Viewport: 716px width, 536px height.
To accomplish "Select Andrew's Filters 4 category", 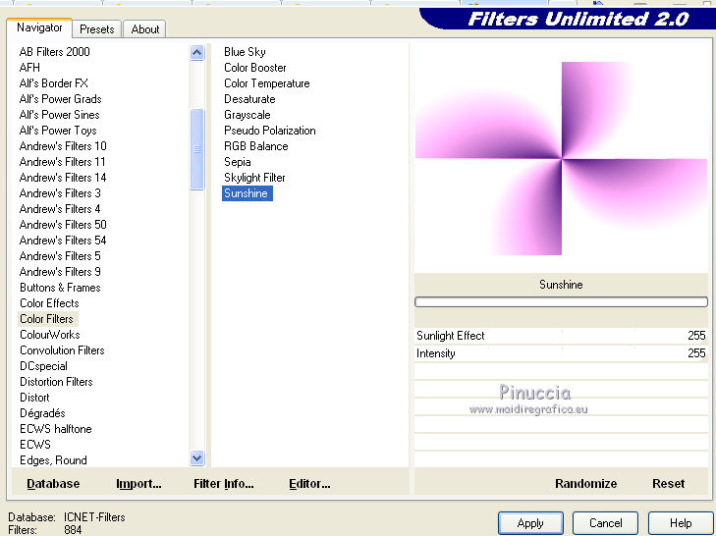I will point(60,209).
